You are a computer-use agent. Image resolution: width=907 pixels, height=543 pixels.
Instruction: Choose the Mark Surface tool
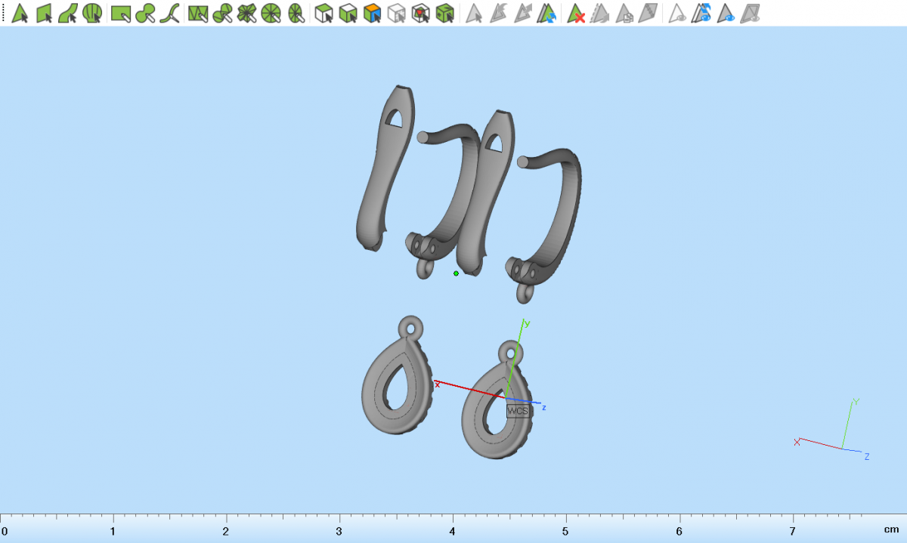coord(68,13)
